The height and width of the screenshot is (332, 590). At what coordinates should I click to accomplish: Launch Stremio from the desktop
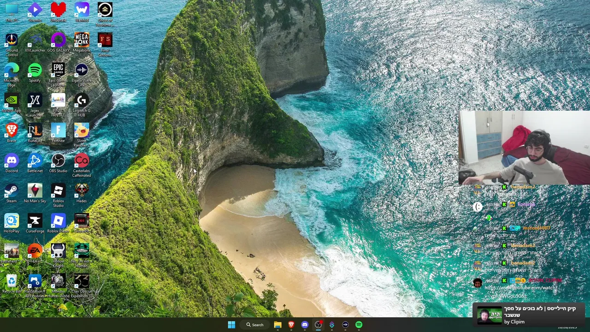(35, 12)
